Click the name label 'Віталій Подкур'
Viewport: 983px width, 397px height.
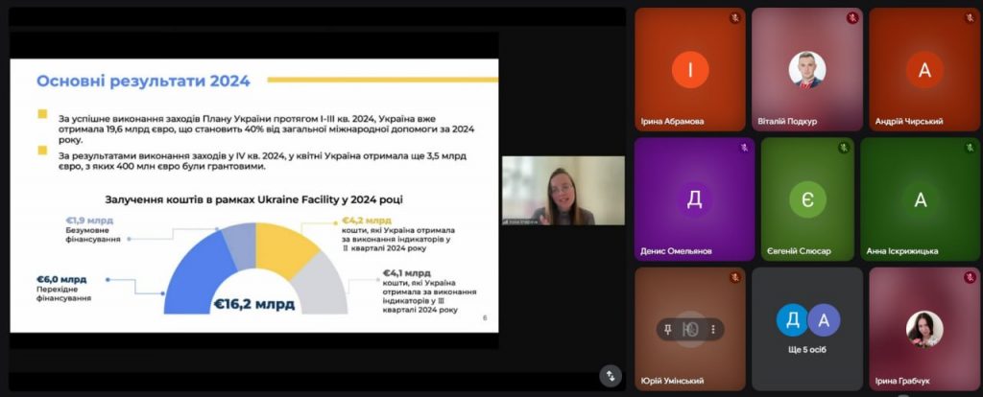click(787, 122)
